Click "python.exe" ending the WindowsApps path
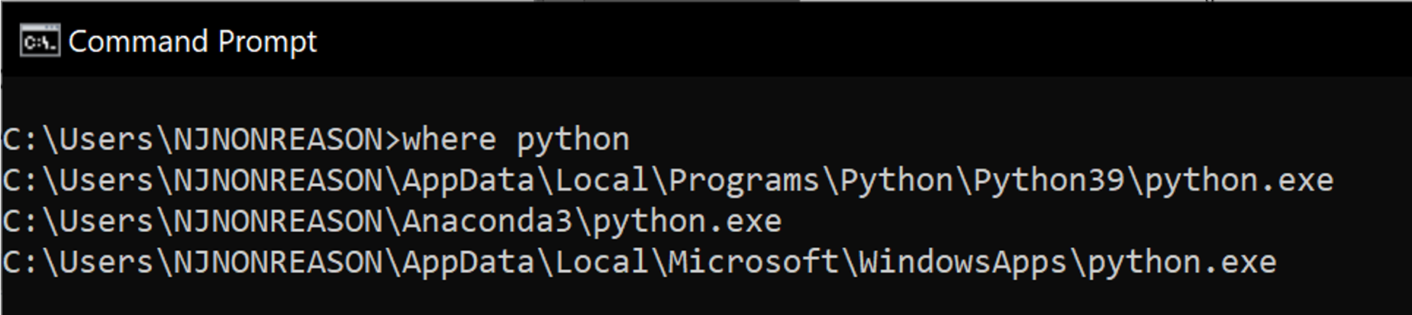Viewport: 1412px width, 315px height. point(1181,262)
